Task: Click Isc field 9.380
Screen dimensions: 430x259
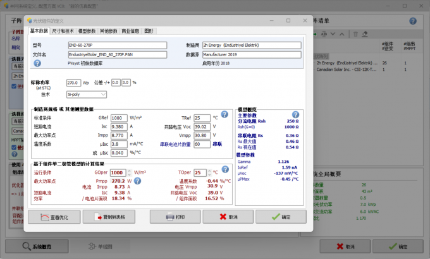Action: click(x=119, y=126)
